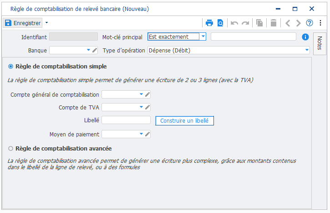Select Règle de comptabilisation simple radio
Image resolution: width=330 pixels, height=213 pixels.
click(10, 67)
